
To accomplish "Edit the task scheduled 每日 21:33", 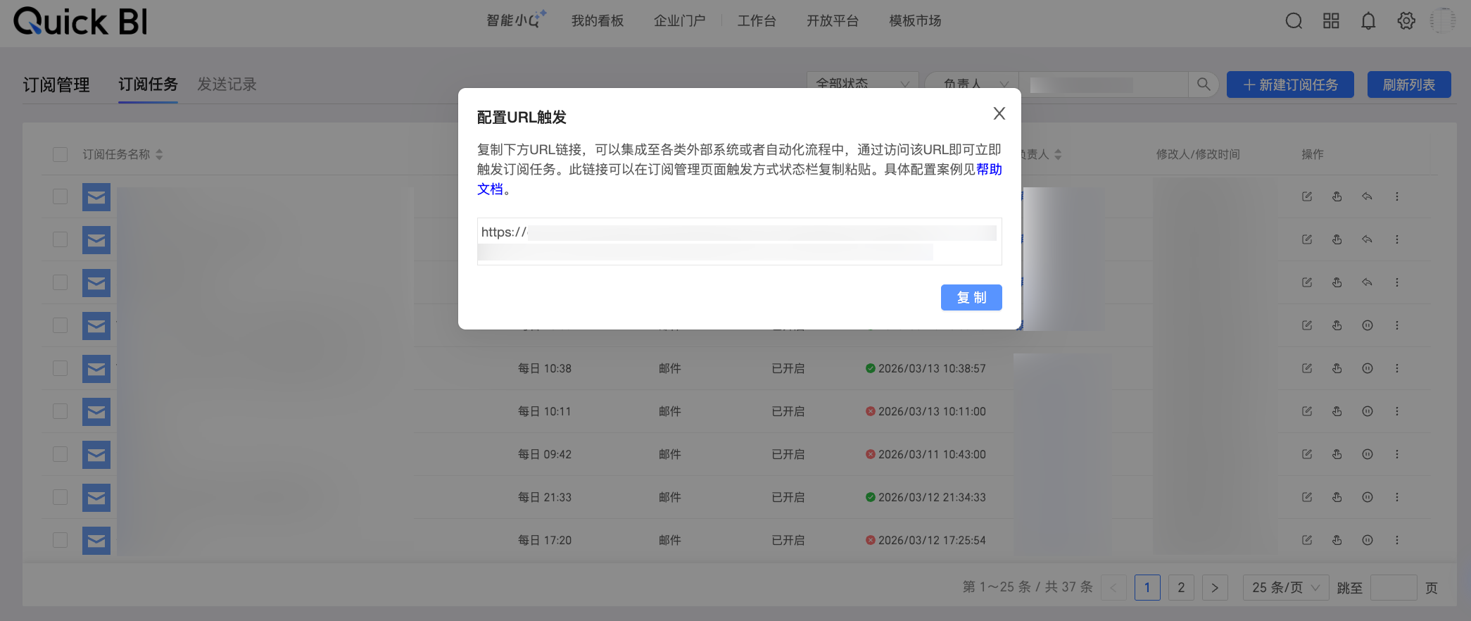I will pos(1307,497).
